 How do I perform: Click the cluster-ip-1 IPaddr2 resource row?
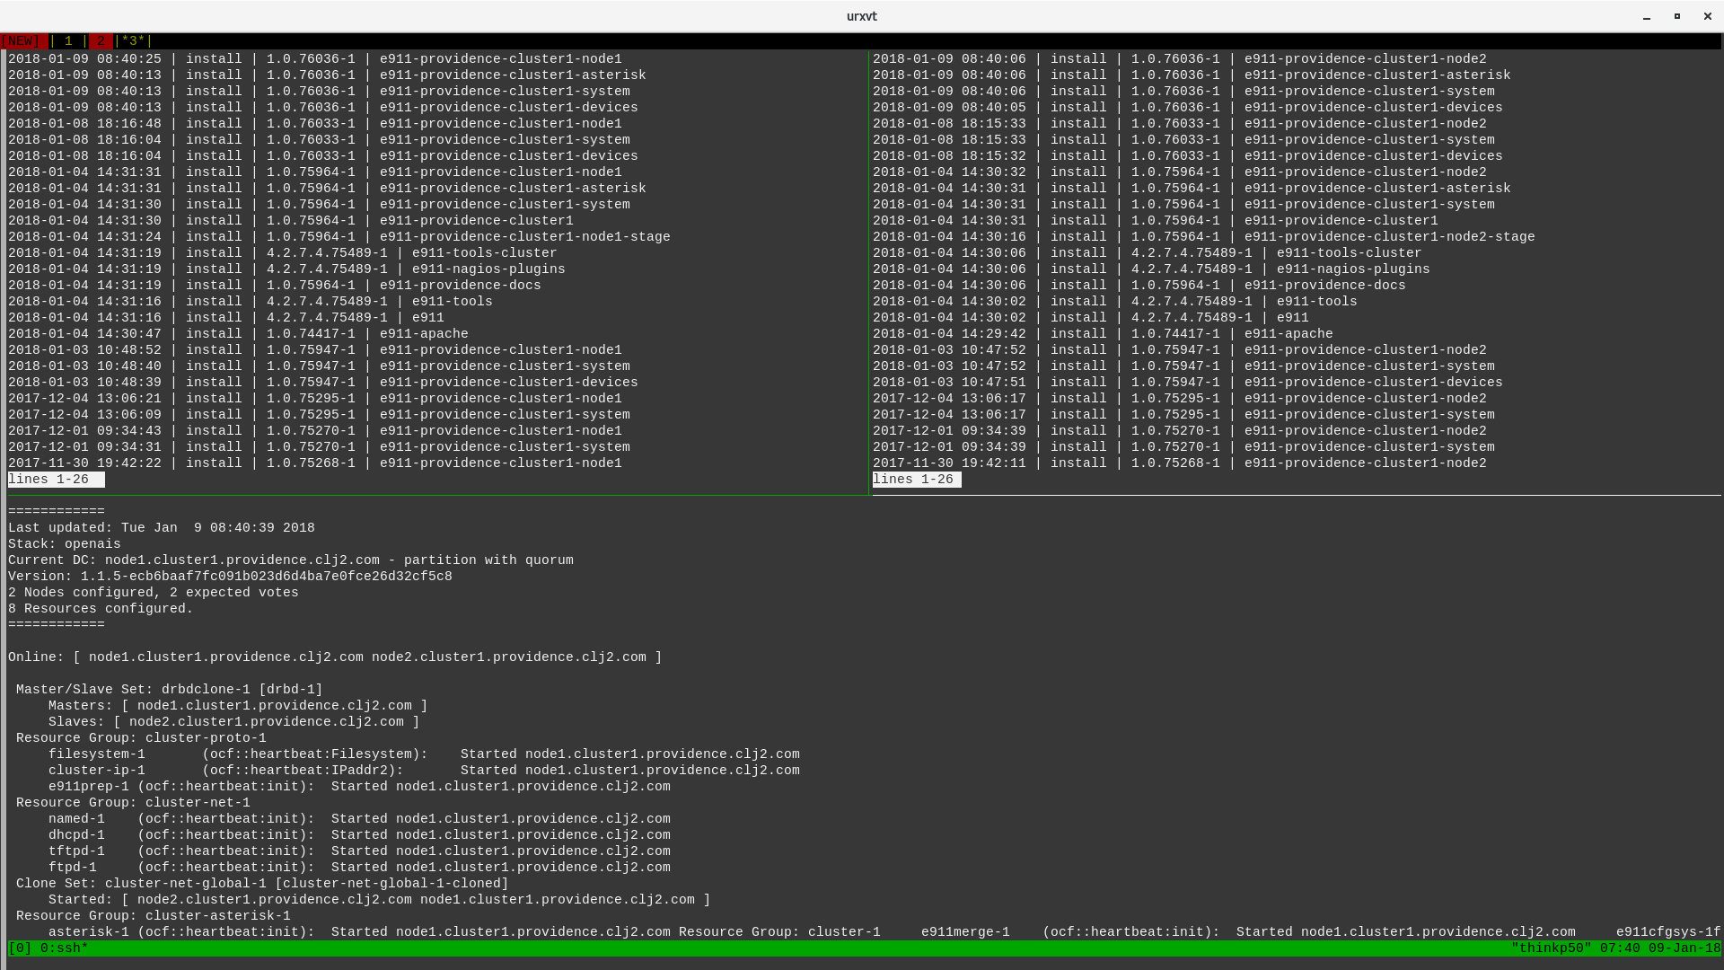[x=424, y=771]
